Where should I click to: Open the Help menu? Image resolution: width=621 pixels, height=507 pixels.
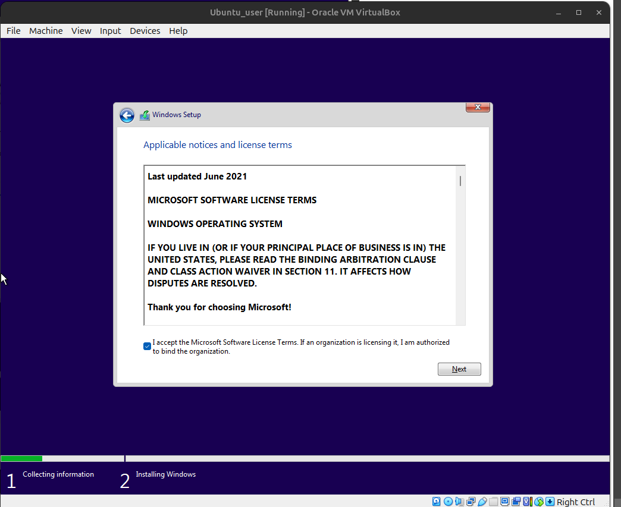pos(178,31)
